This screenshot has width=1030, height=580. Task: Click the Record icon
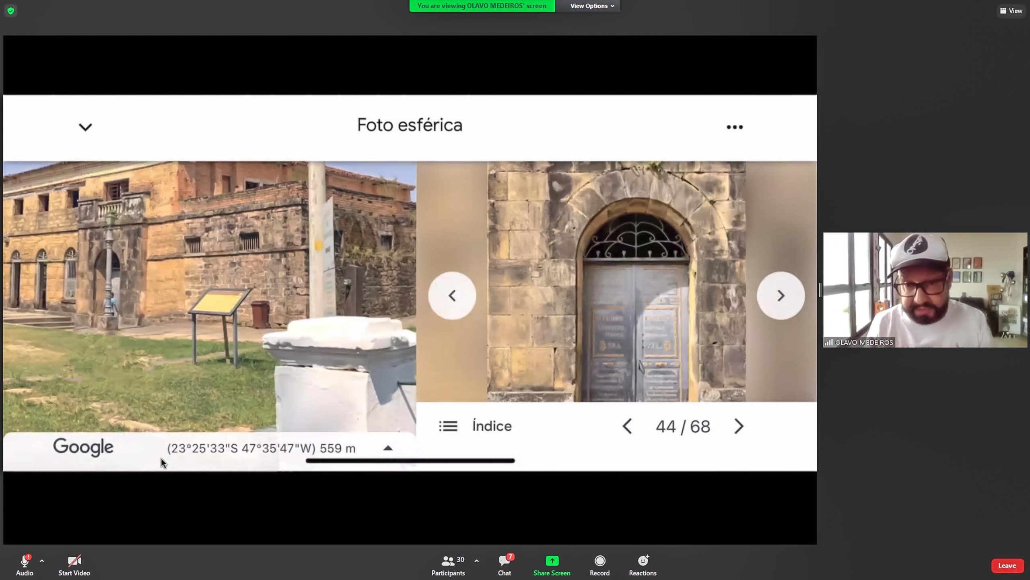[599, 561]
